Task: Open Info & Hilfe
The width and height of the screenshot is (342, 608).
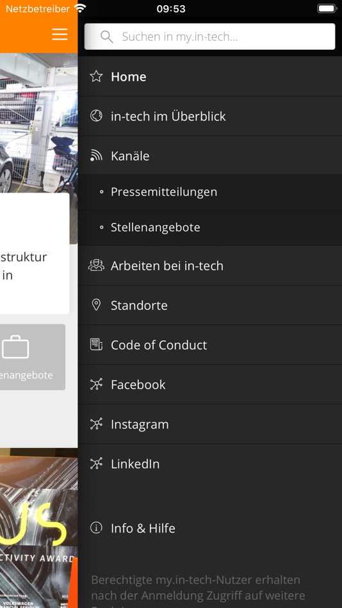Action: click(210, 528)
